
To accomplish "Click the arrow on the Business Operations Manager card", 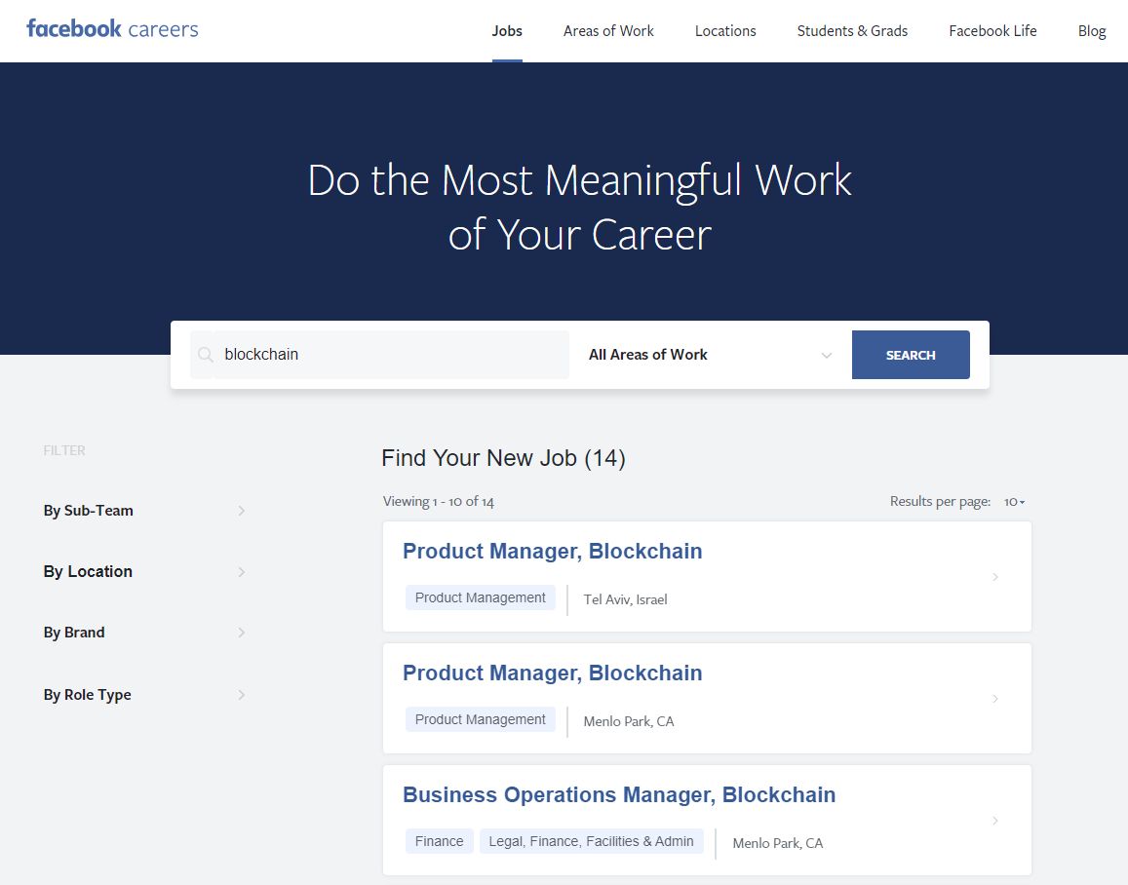I will pos(995,820).
